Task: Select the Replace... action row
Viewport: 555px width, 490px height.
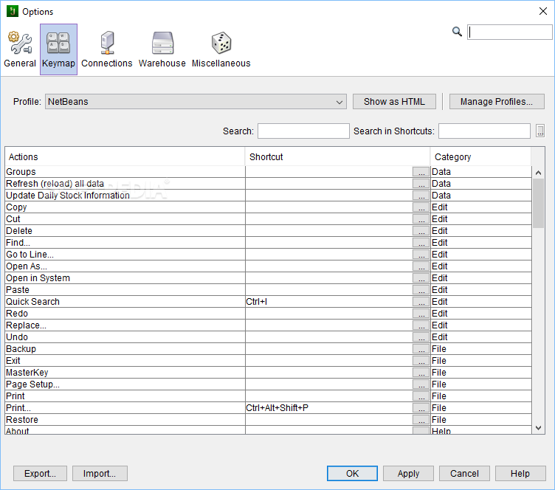Action: [269, 325]
